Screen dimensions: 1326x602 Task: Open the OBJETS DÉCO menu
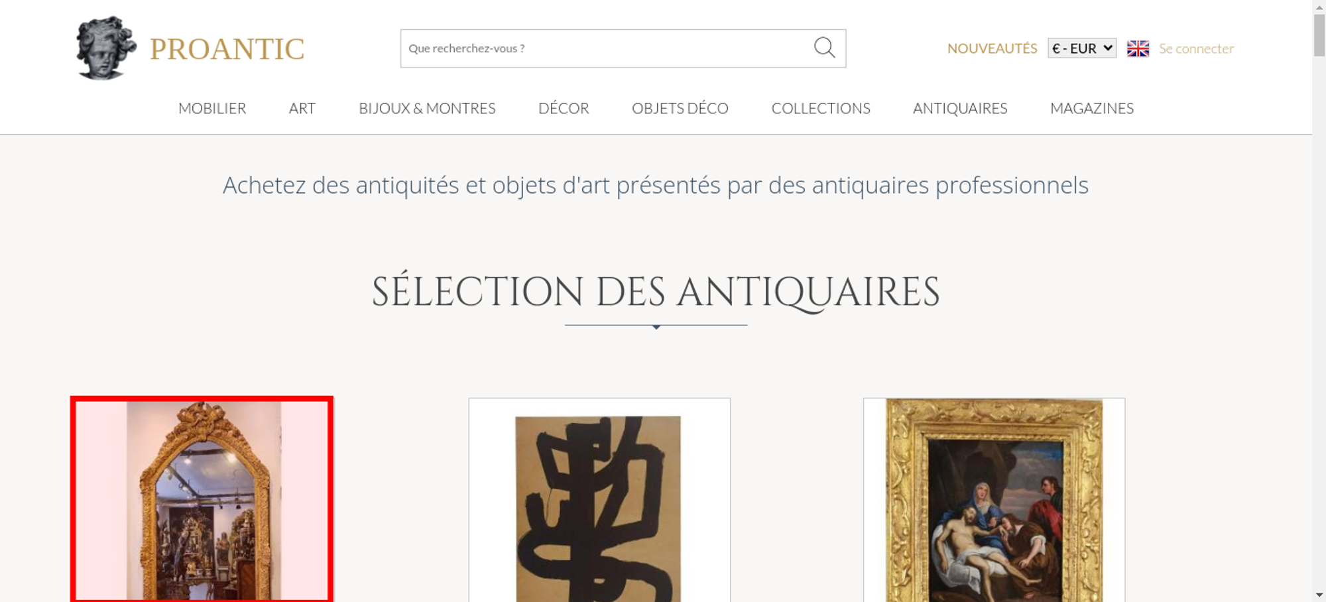[x=680, y=108]
